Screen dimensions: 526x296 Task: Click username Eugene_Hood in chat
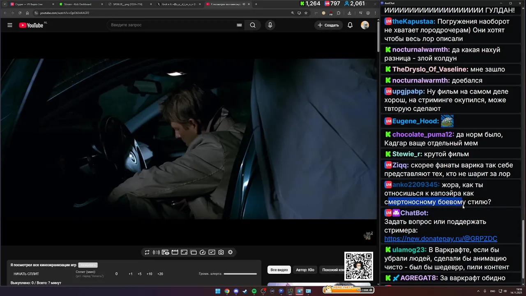pos(415,121)
